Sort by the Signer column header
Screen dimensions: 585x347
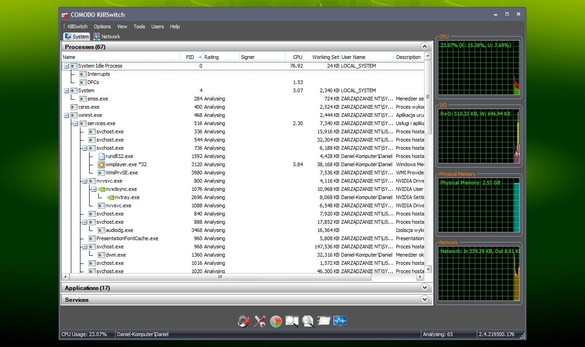[263, 57]
